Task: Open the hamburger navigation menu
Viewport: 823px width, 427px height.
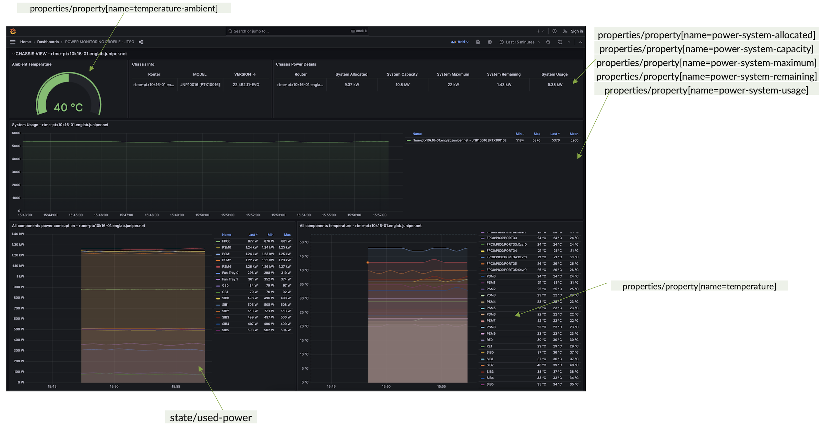Action: coord(13,42)
